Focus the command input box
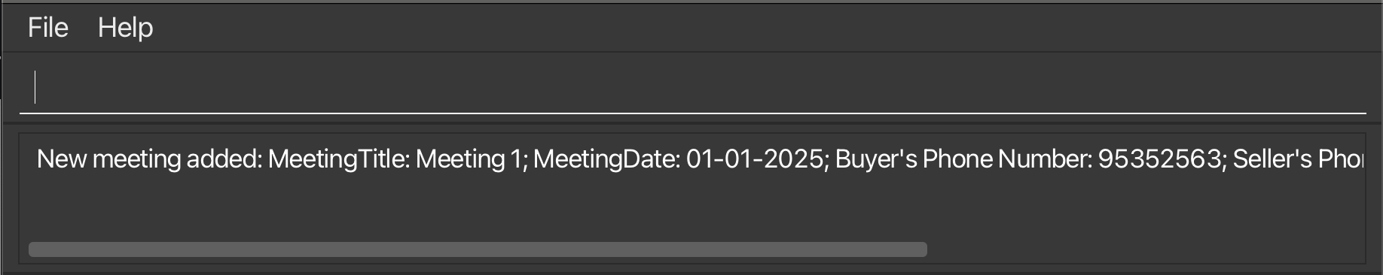Image resolution: width=1383 pixels, height=275 pixels. click(692, 87)
